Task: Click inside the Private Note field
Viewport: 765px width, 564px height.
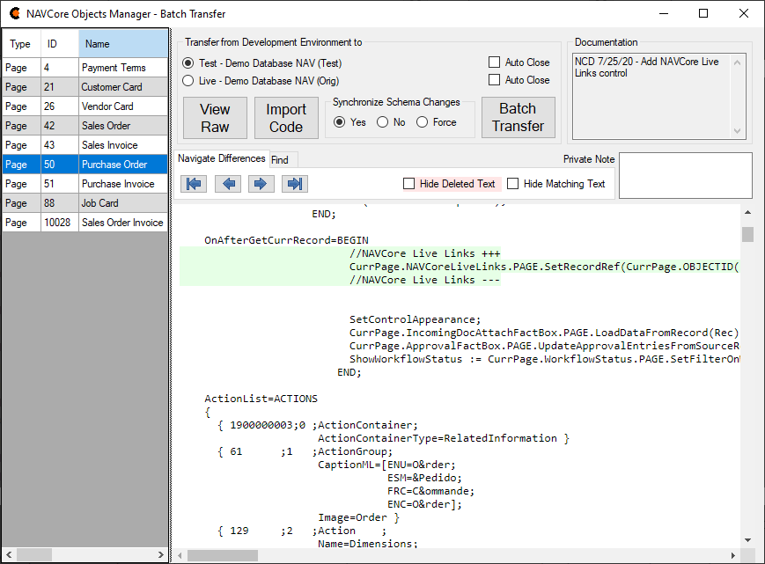Action: click(x=685, y=174)
